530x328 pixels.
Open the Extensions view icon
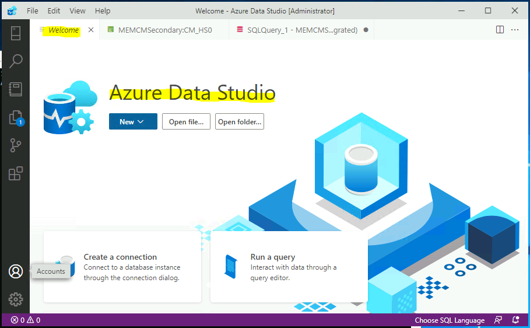coord(16,173)
